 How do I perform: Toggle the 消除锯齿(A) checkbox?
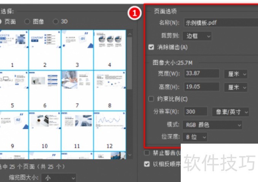point(151,47)
